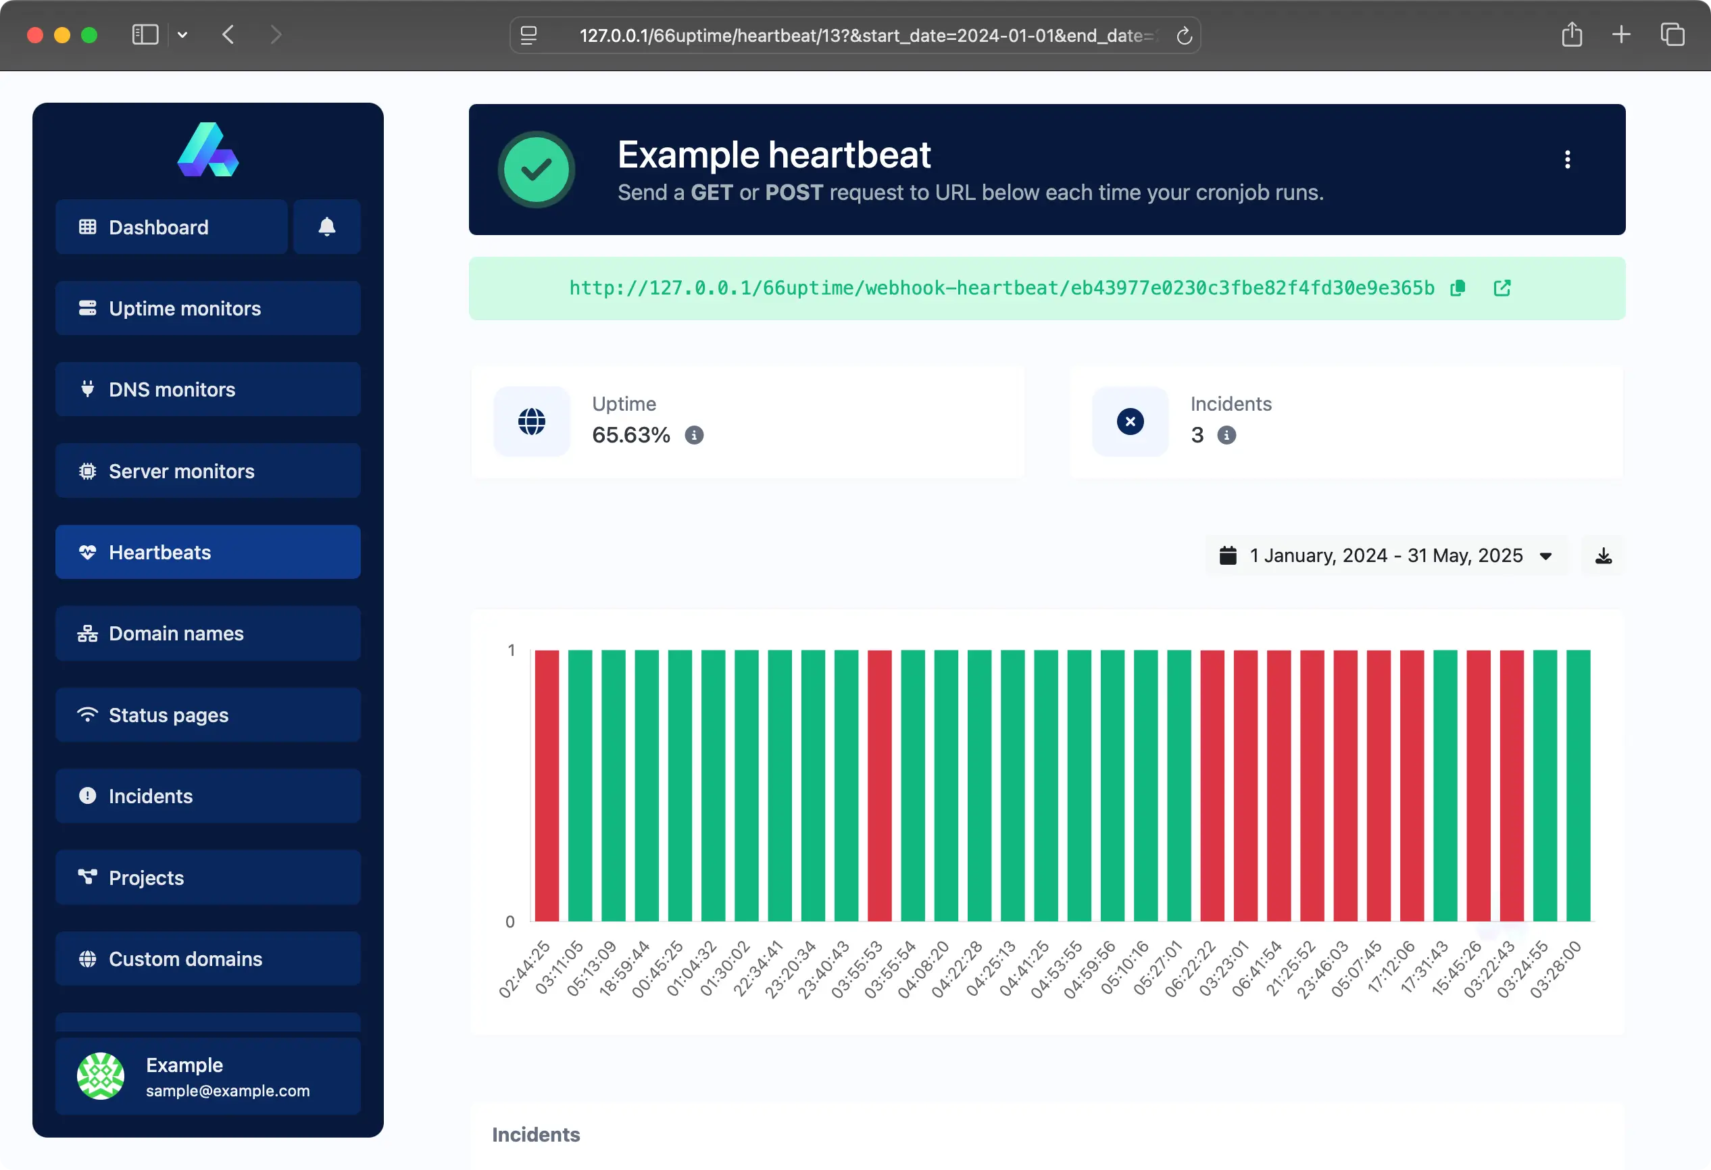Open the notification bell in the sidebar

[x=327, y=227]
